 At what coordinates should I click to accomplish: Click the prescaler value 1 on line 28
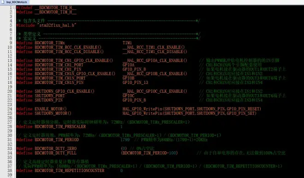[x=121, y=127]
